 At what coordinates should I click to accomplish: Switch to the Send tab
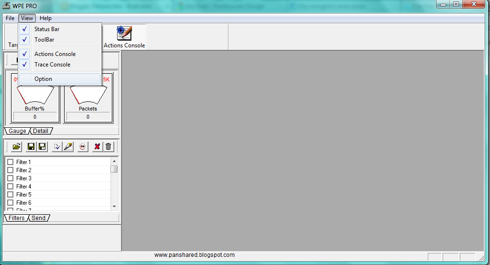pyautogui.click(x=38, y=218)
